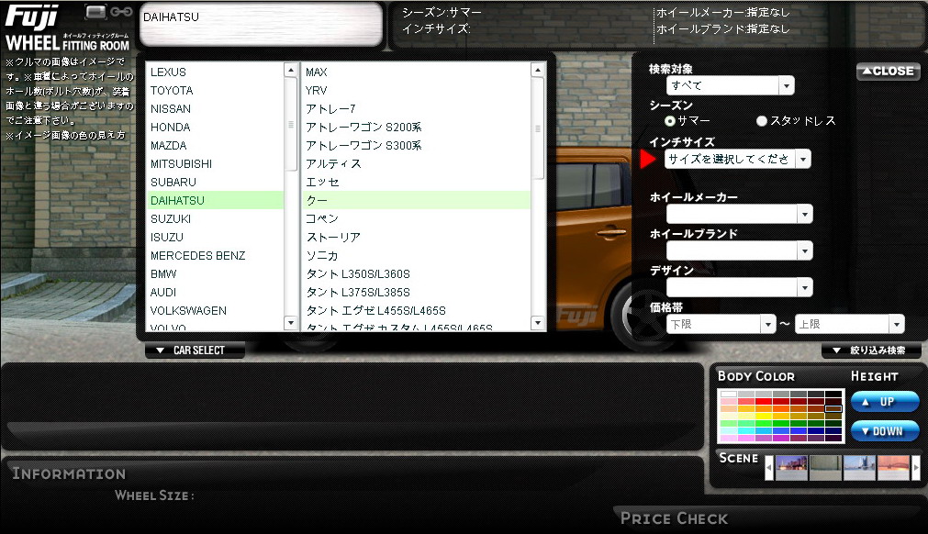Select クー in the model list
928x534 pixels.
click(x=417, y=200)
